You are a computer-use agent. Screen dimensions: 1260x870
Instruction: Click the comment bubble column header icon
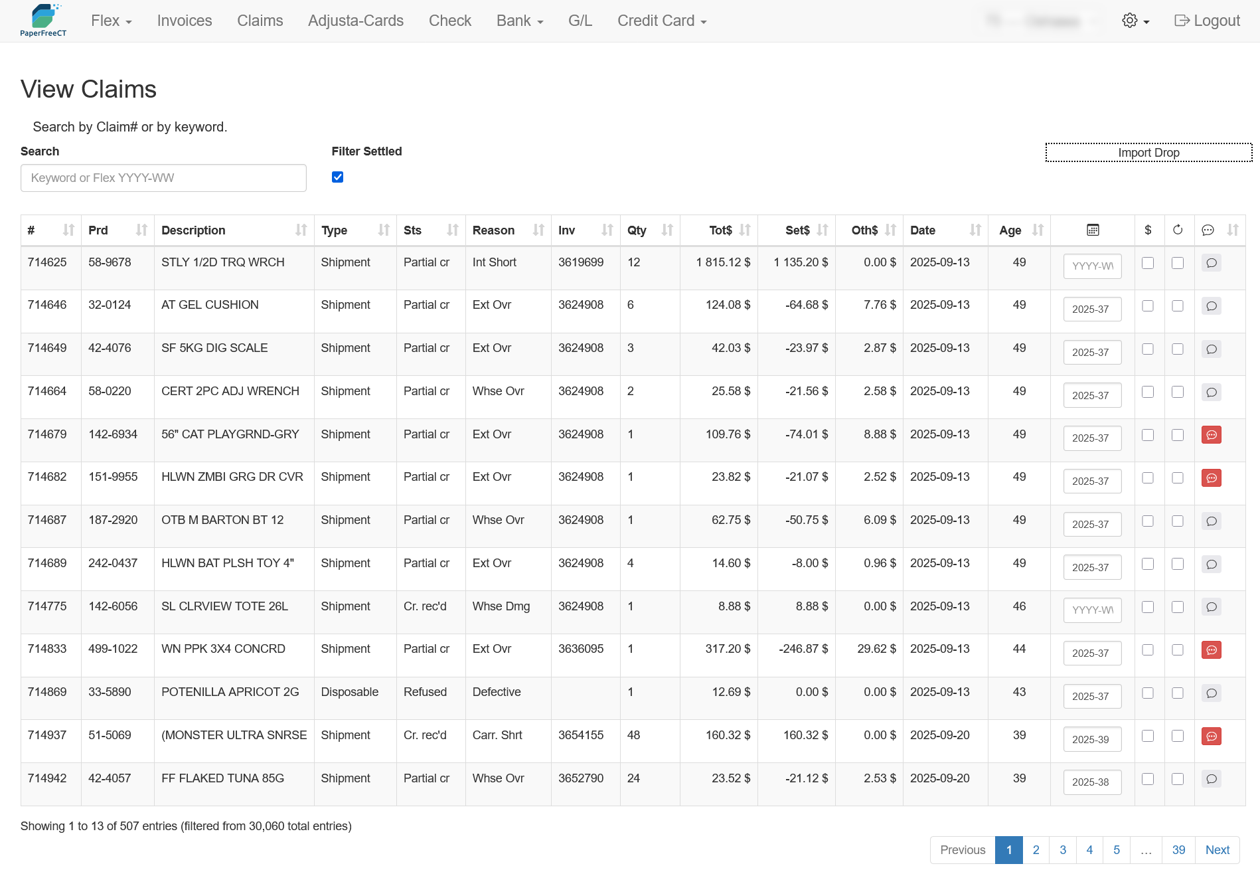click(1208, 230)
